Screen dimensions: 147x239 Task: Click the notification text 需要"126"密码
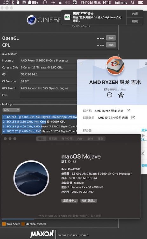[83, 13]
